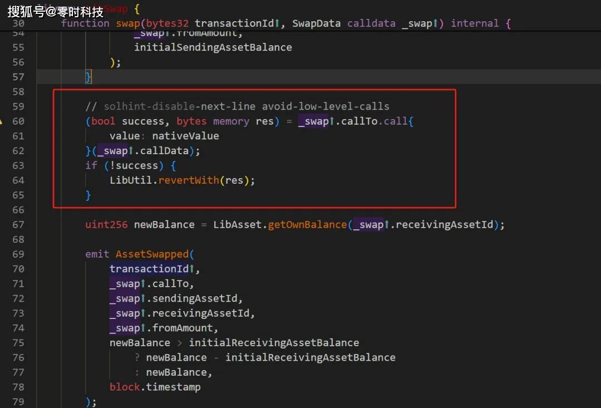This screenshot has width=601, height=408.
Task: Click the 'uint256' type on line 67
Action: pyautogui.click(x=106, y=224)
